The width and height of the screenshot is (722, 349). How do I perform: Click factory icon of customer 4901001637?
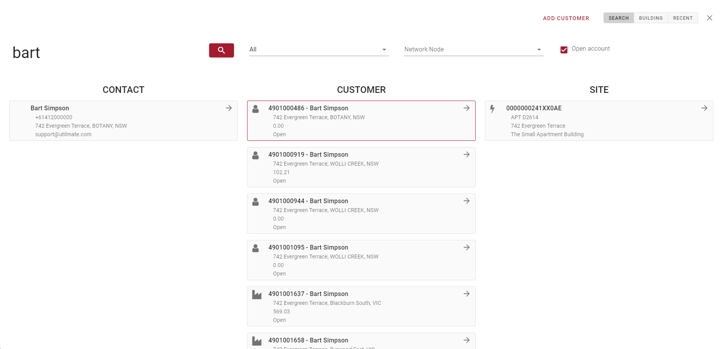[257, 295]
